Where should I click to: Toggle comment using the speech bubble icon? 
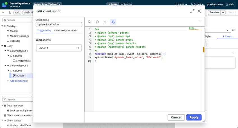pos(97,22)
